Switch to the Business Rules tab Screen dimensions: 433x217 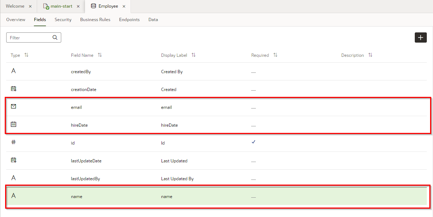click(x=95, y=20)
